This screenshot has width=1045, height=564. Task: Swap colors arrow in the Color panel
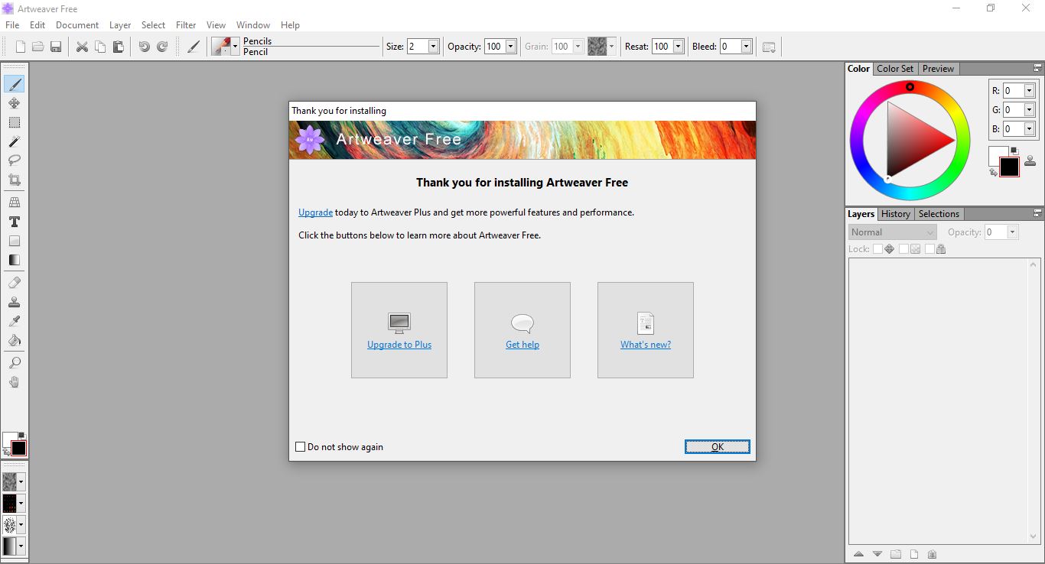(993, 173)
